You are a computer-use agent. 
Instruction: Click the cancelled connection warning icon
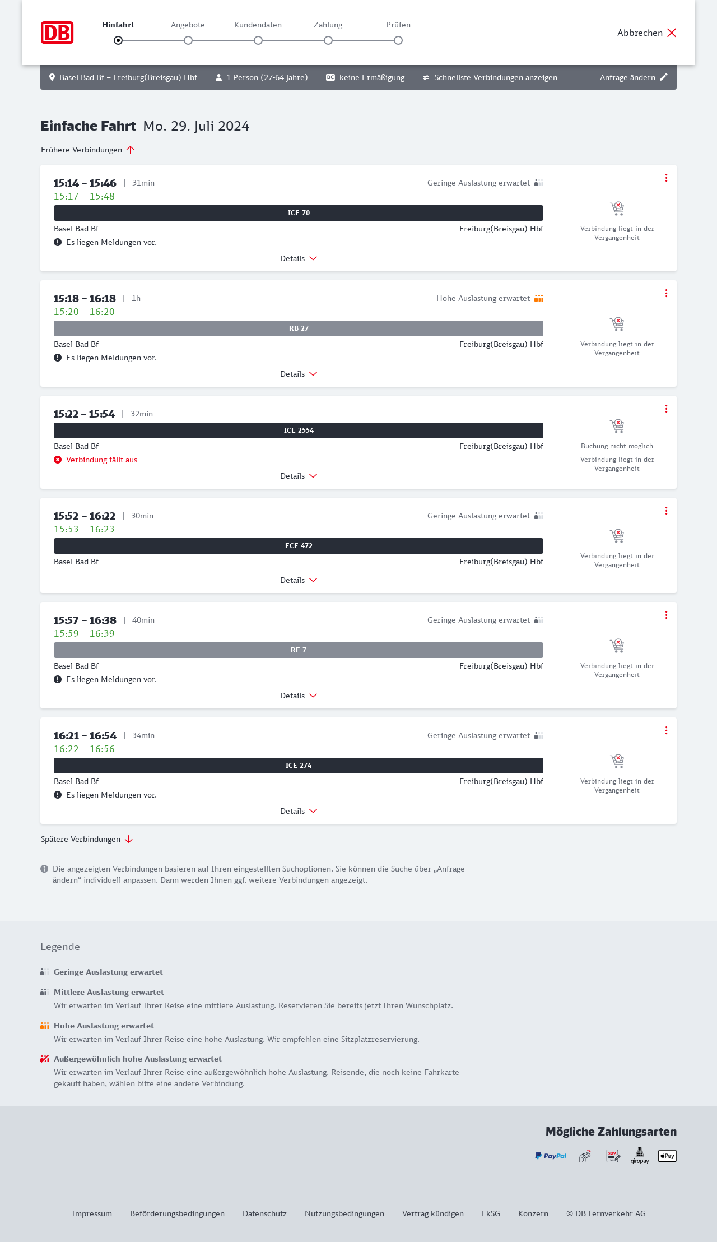pyautogui.click(x=58, y=460)
